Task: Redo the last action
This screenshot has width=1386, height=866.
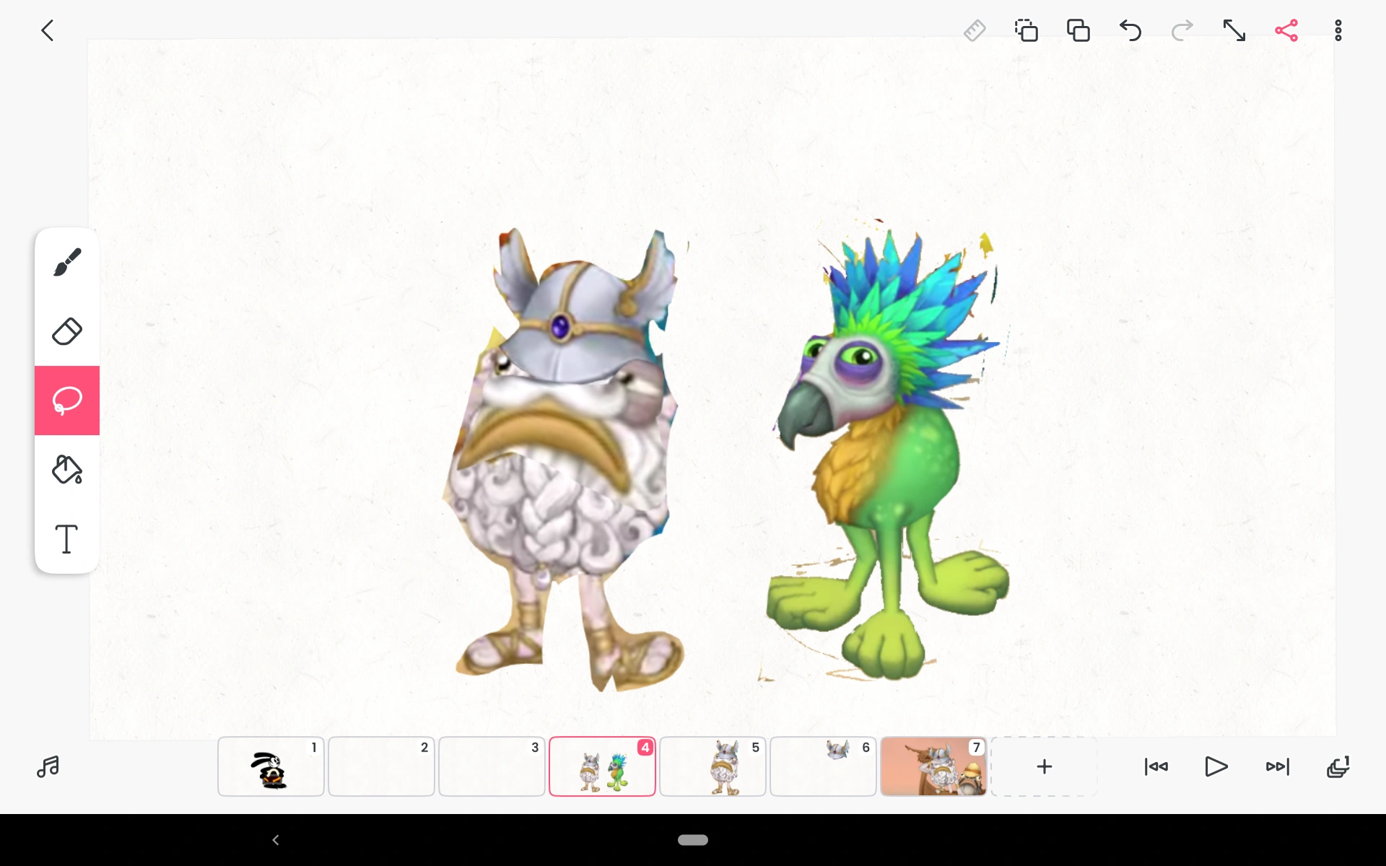Action: coord(1182,30)
